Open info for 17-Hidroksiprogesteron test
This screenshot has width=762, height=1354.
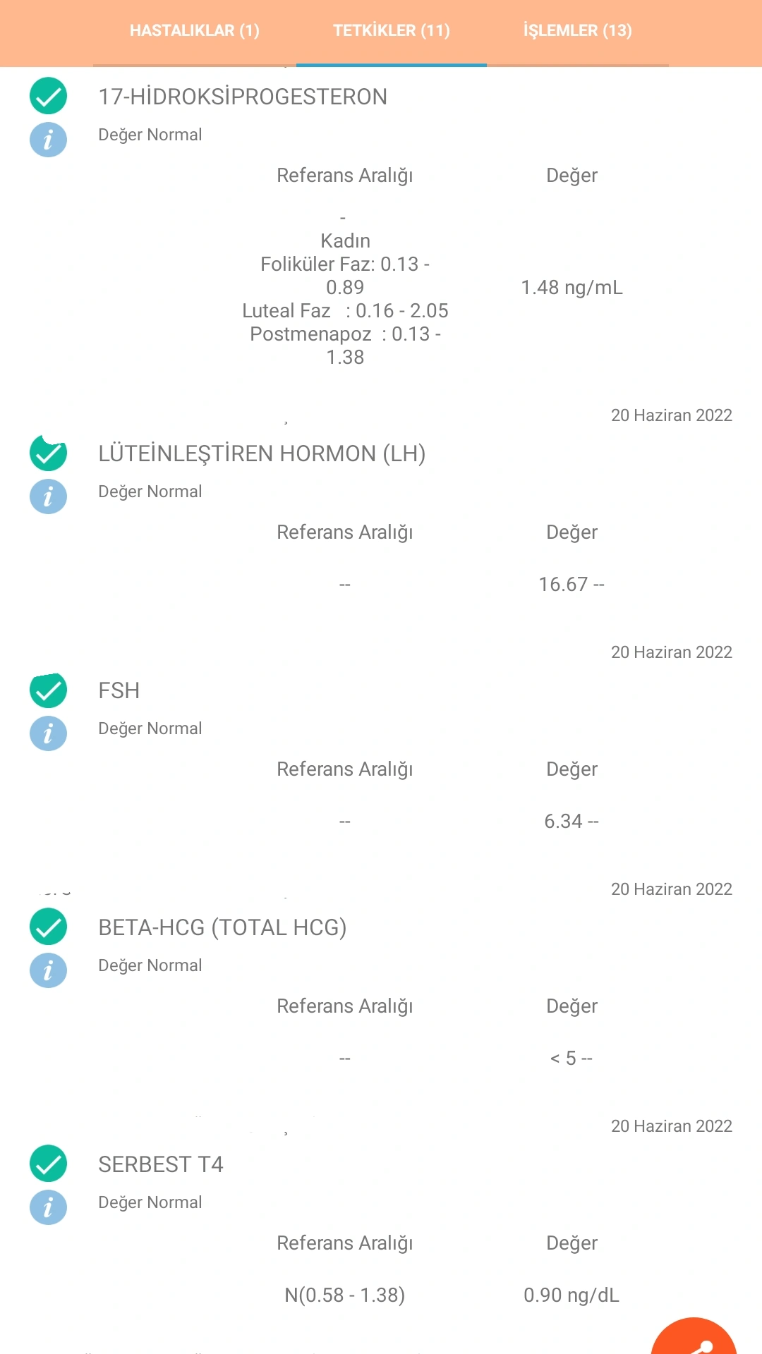coord(48,140)
